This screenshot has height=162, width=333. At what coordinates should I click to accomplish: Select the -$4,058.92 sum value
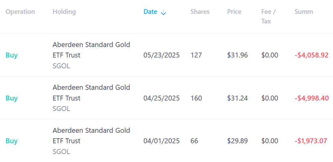tap(311, 55)
